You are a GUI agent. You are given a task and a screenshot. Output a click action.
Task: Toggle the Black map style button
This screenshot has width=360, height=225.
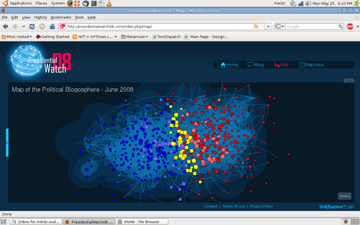click(x=348, y=80)
